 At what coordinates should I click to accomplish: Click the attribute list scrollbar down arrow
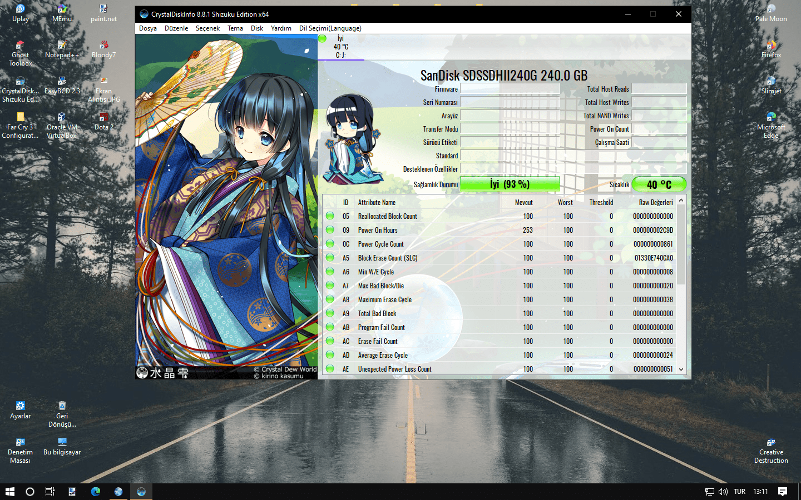click(x=681, y=369)
